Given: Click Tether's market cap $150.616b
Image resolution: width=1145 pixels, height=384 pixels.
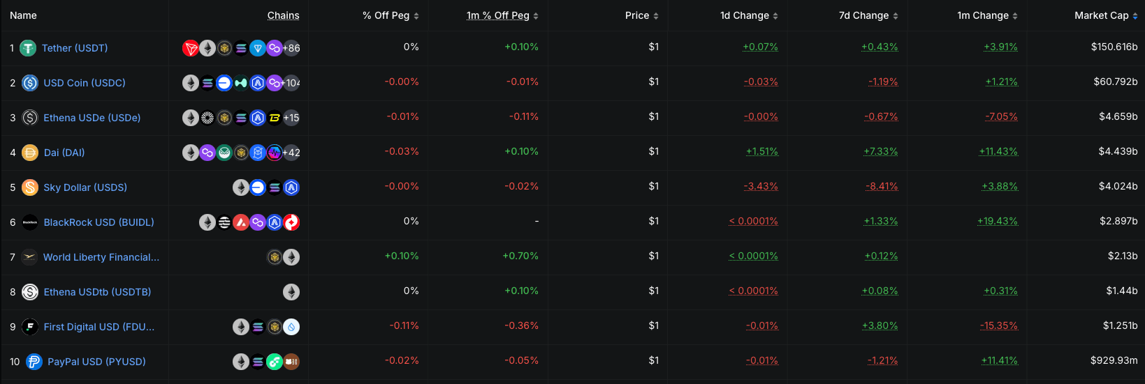Looking at the screenshot, I should click(1114, 47).
